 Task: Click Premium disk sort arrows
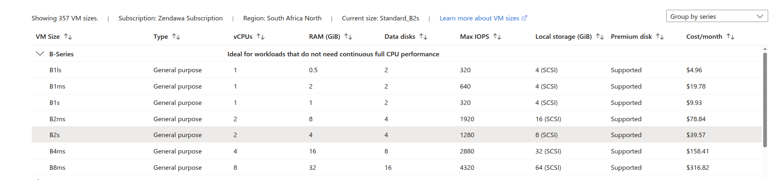[660, 37]
